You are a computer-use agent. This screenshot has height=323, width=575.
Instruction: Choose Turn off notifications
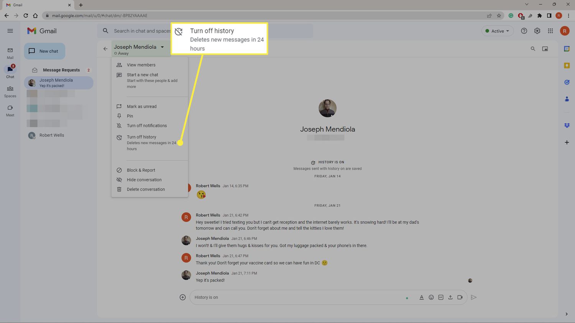pyautogui.click(x=149, y=126)
